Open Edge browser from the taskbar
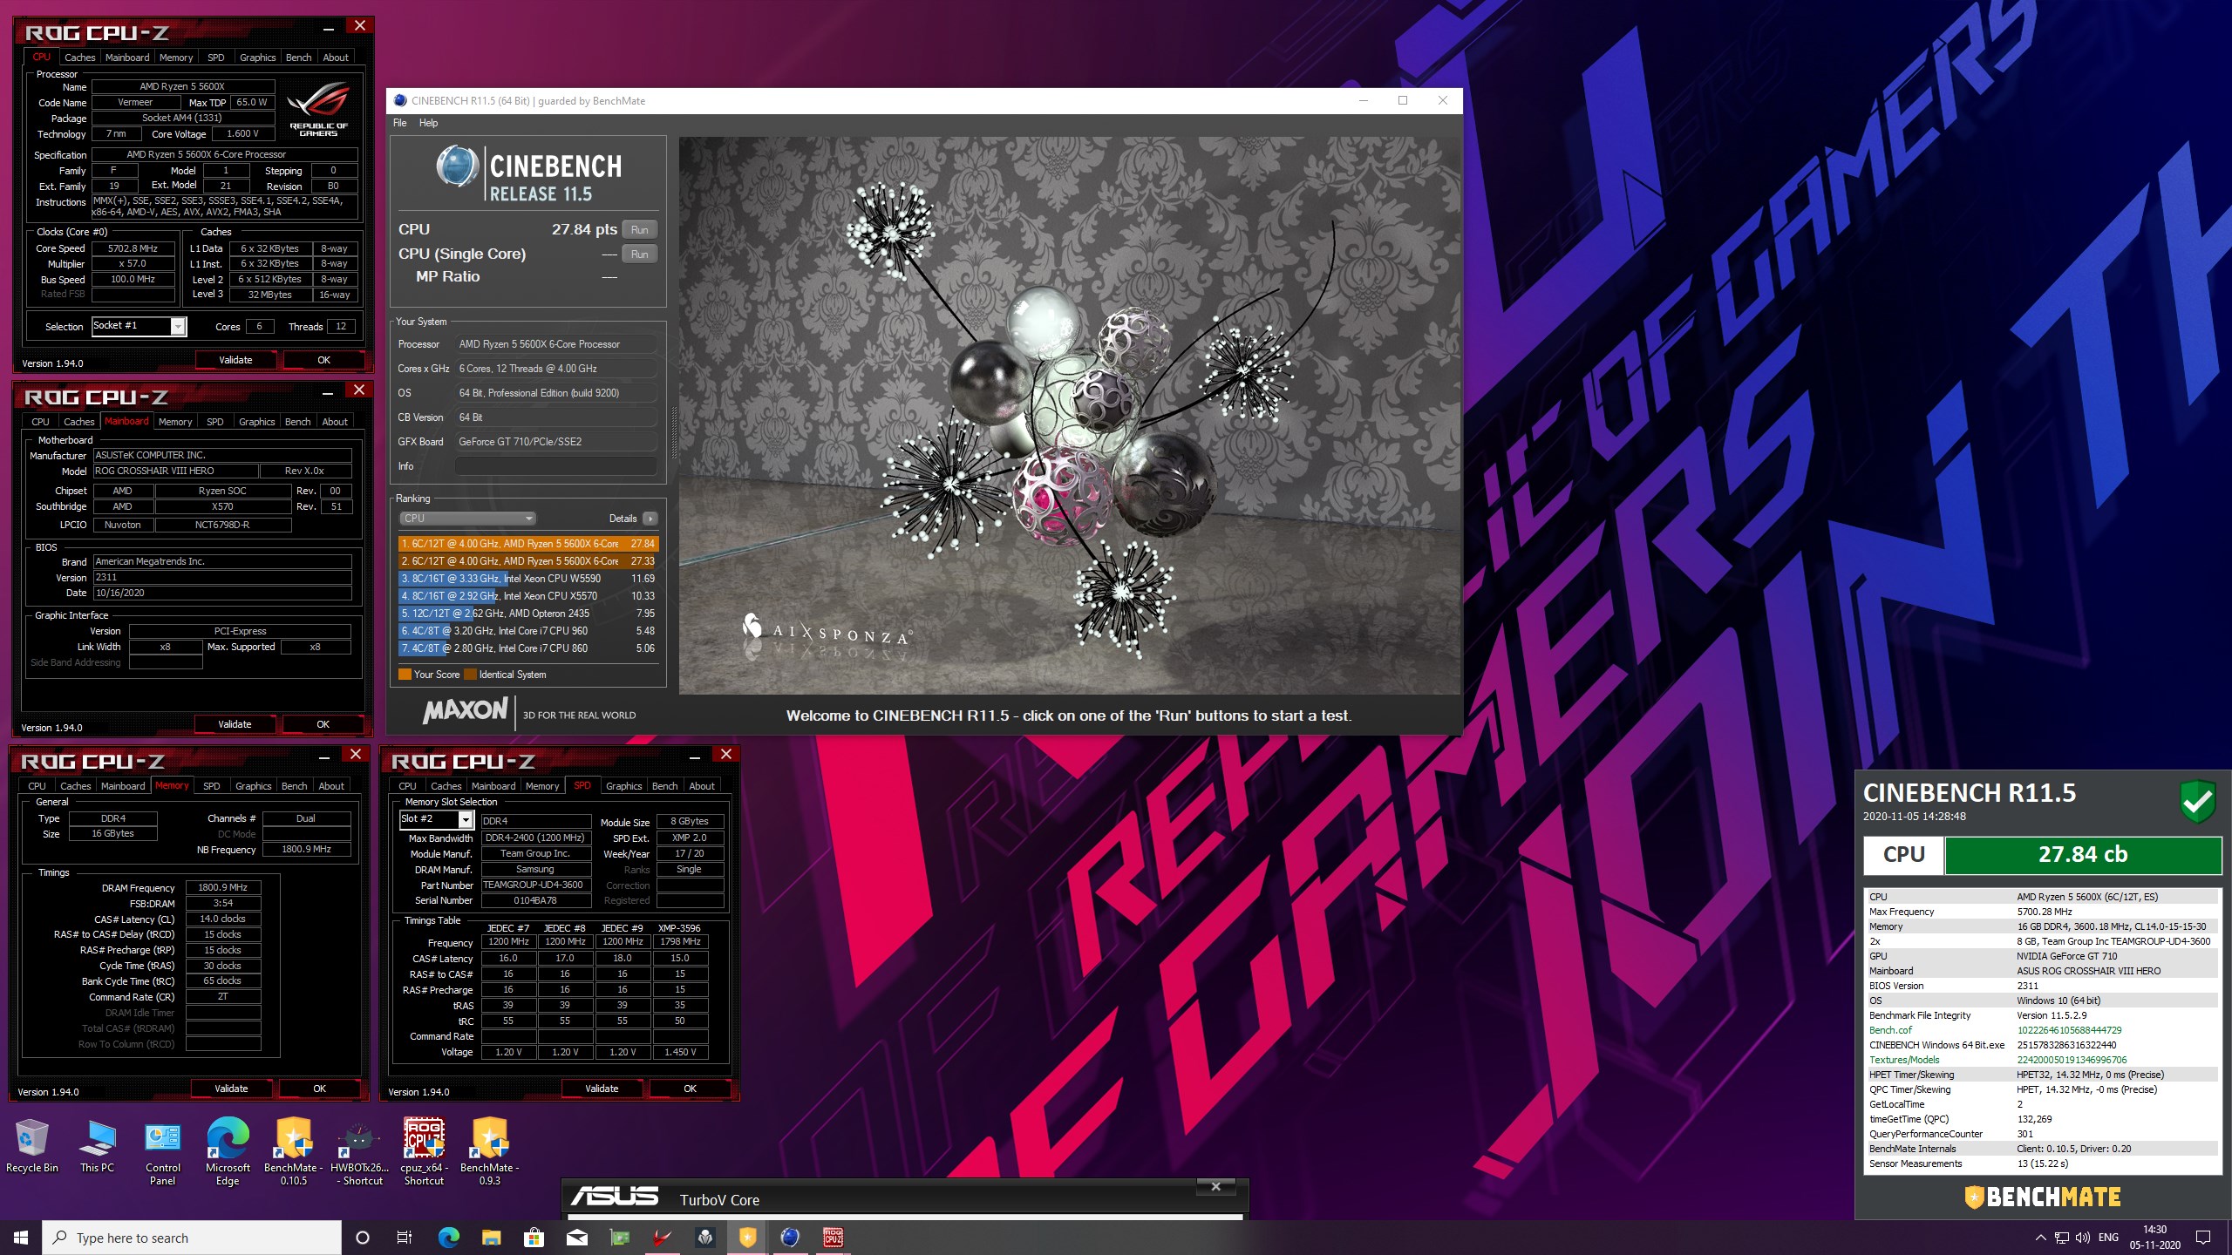 click(x=448, y=1238)
